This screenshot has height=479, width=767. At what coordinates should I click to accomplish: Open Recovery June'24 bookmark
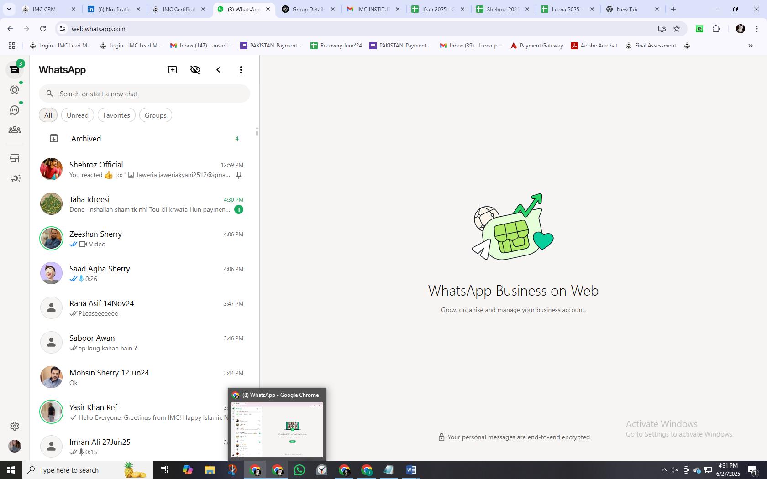[336, 46]
